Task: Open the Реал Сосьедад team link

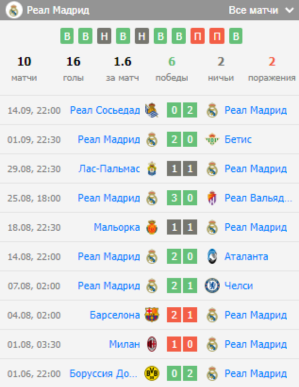Action: click(x=105, y=110)
